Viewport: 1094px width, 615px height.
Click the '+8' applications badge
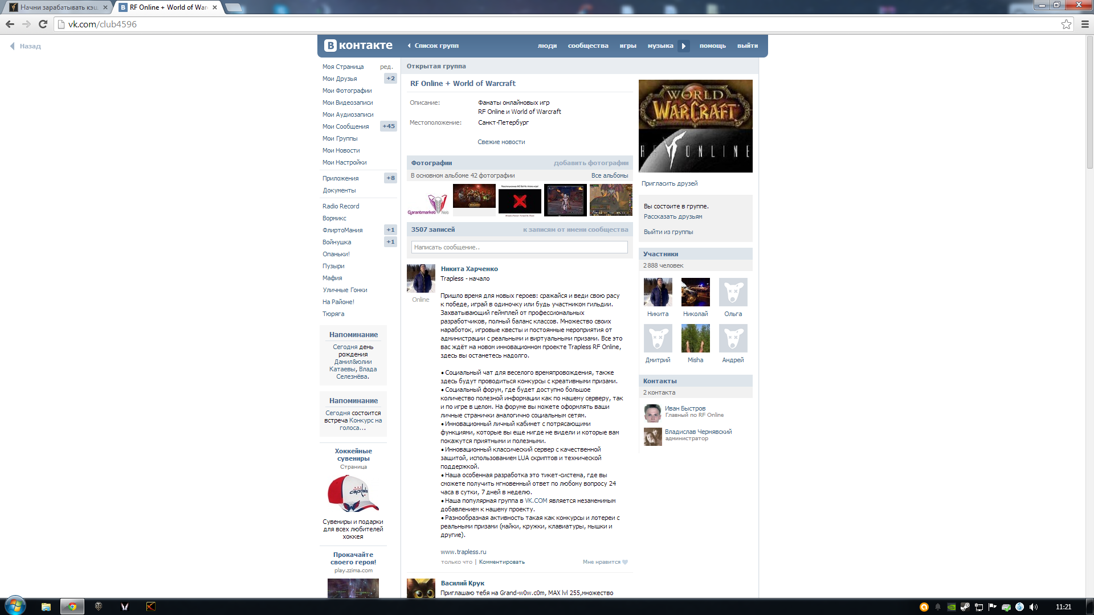(x=390, y=178)
